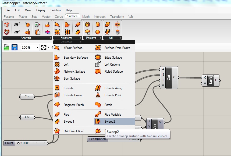Choose the green-check red-x cylinder icon in Analysis

coord(37,24)
